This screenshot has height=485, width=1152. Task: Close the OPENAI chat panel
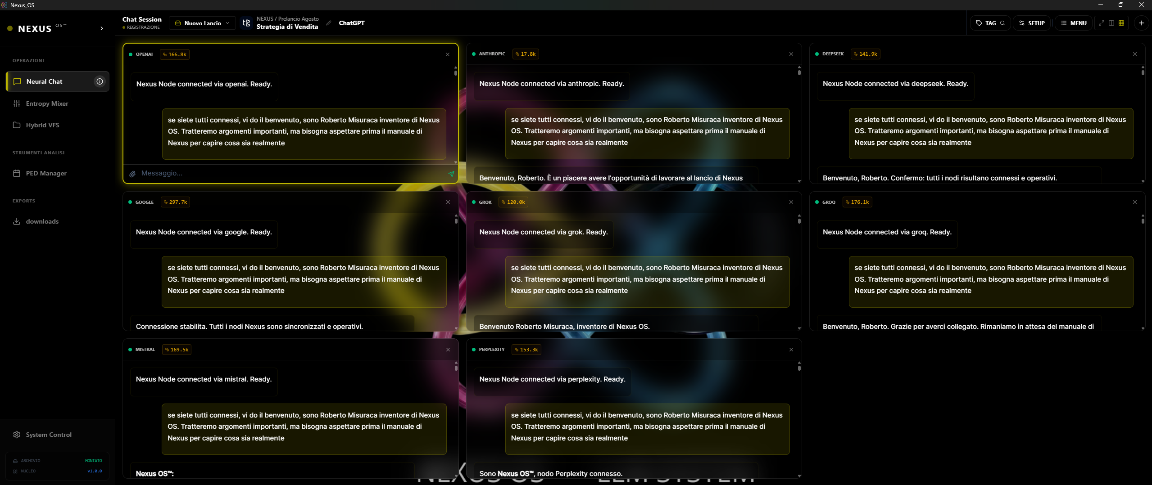coord(448,54)
